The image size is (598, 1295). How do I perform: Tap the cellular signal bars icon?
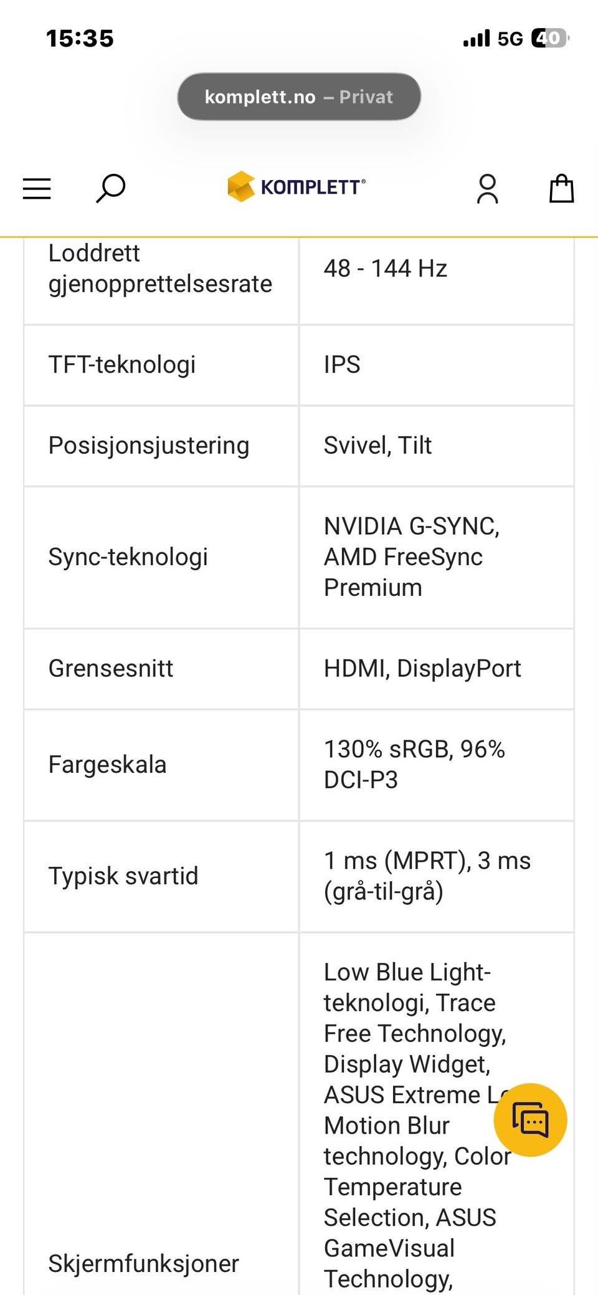click(476, 39)
